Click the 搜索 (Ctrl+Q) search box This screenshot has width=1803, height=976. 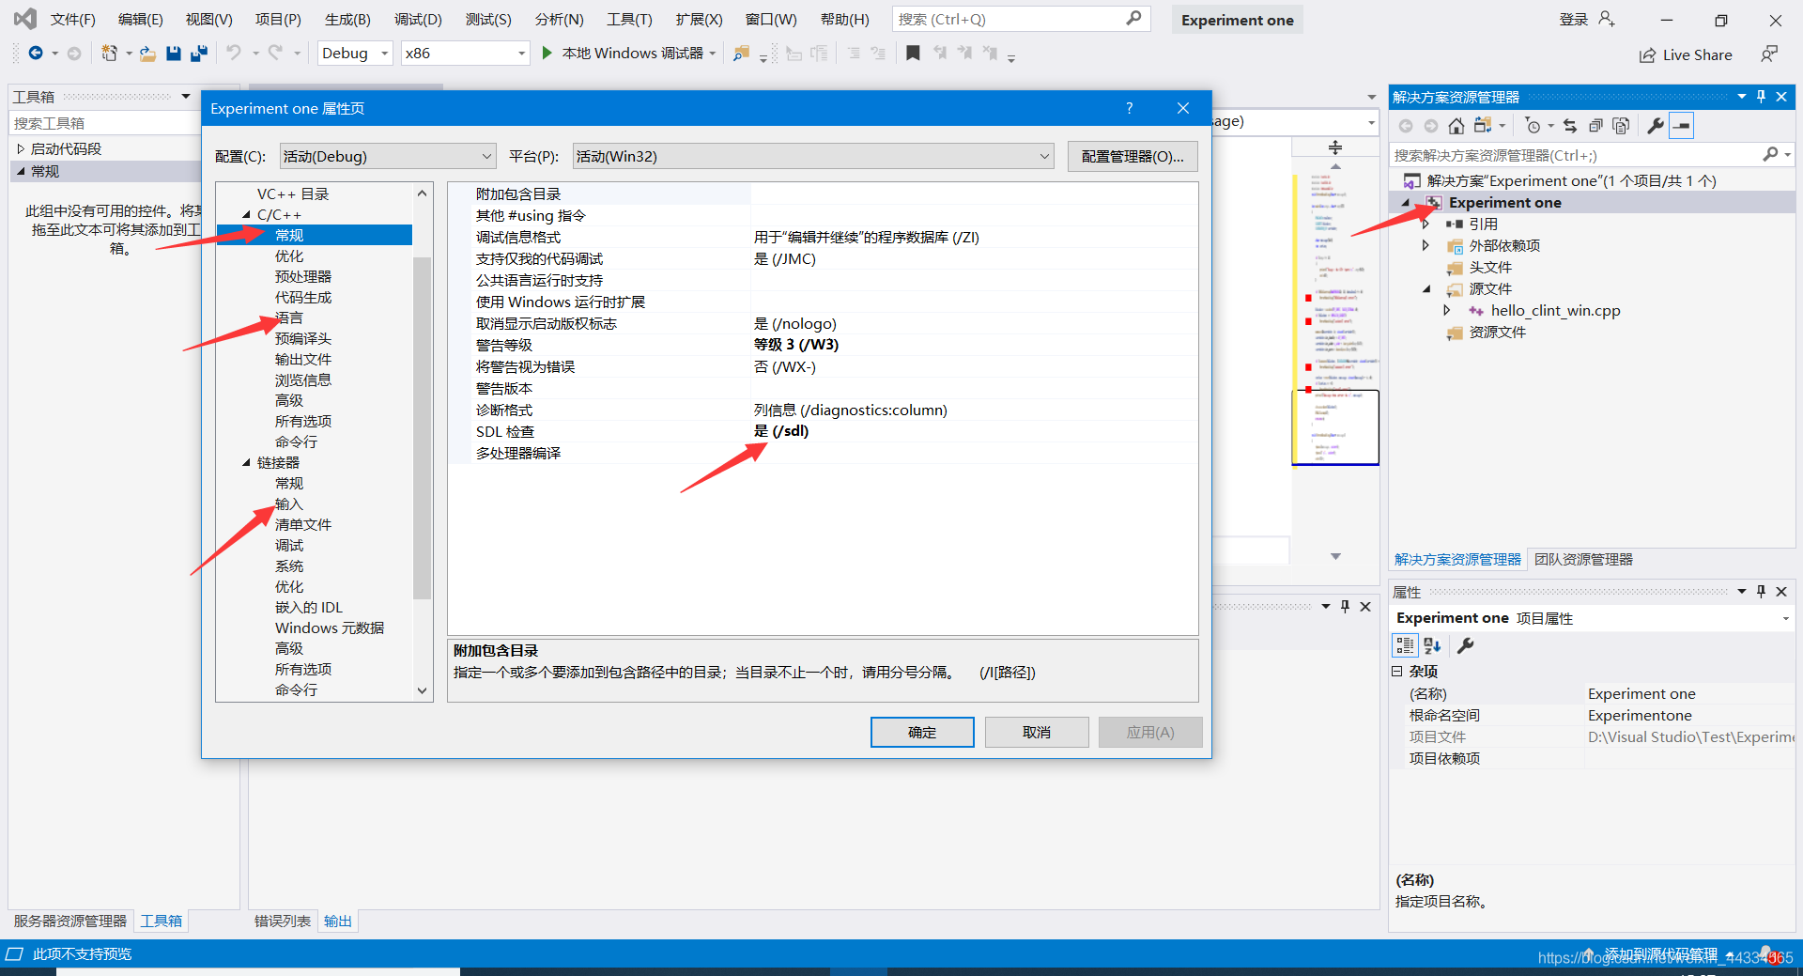1022,19
